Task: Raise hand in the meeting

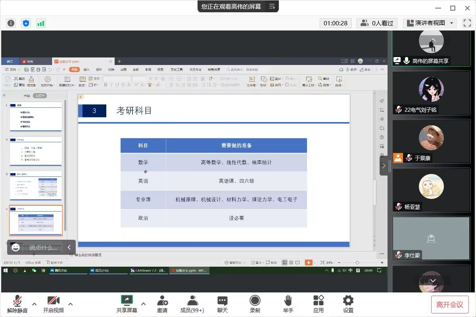Action: point(288,304)
